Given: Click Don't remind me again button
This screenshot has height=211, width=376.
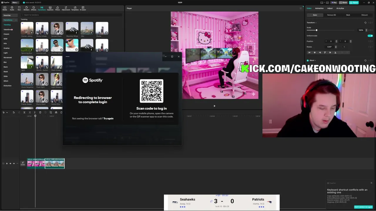Looking at the screenshot, I should point(363,207).
